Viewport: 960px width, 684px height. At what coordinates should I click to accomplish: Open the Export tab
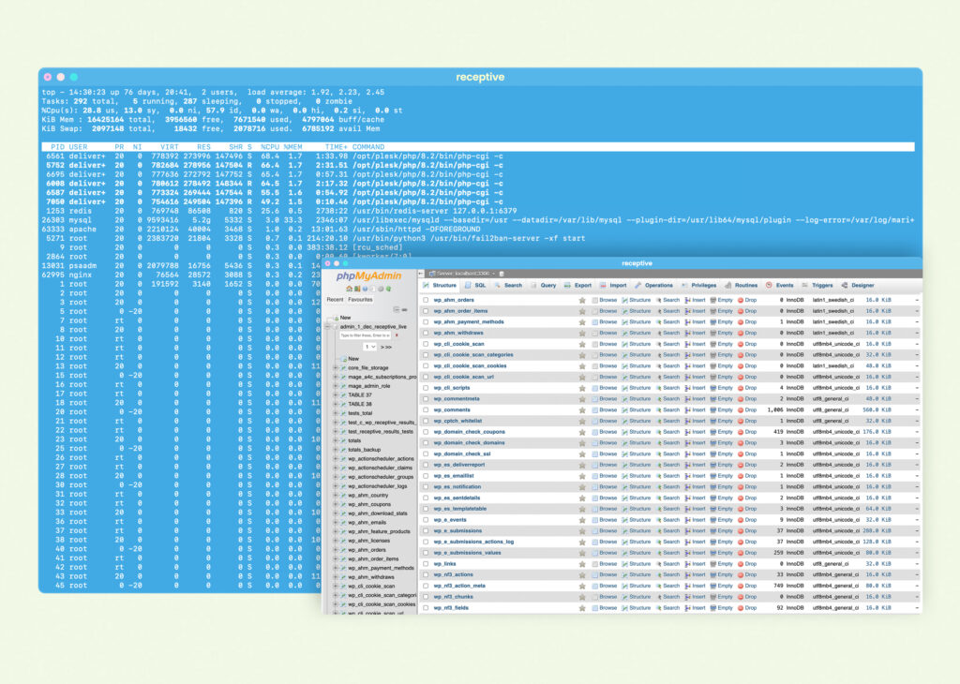pyautogui.click(x=577, y=286)
